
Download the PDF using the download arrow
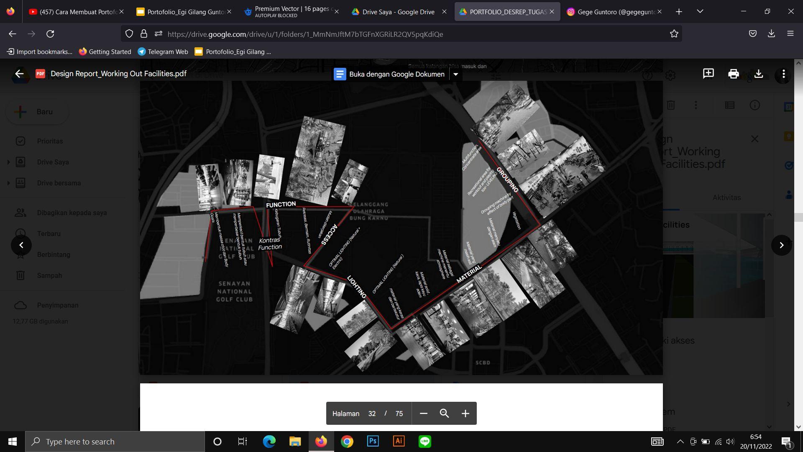(x=758, y=74)
